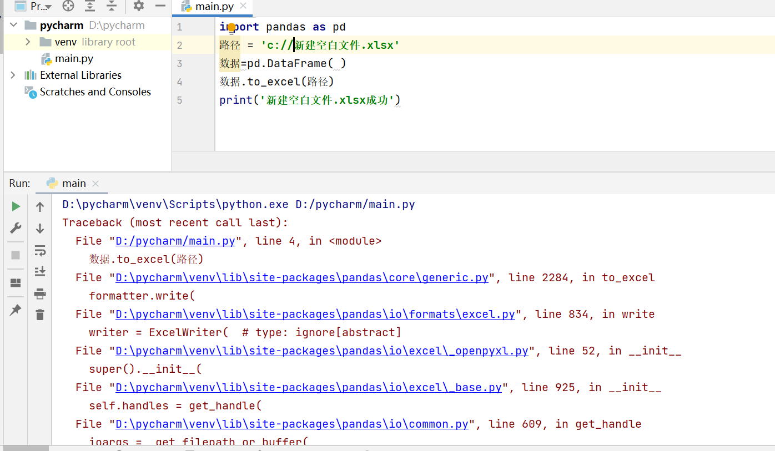The image size is (775, 451).
Task: Pin the run tab with pin icon
Action: coord(16,311)
